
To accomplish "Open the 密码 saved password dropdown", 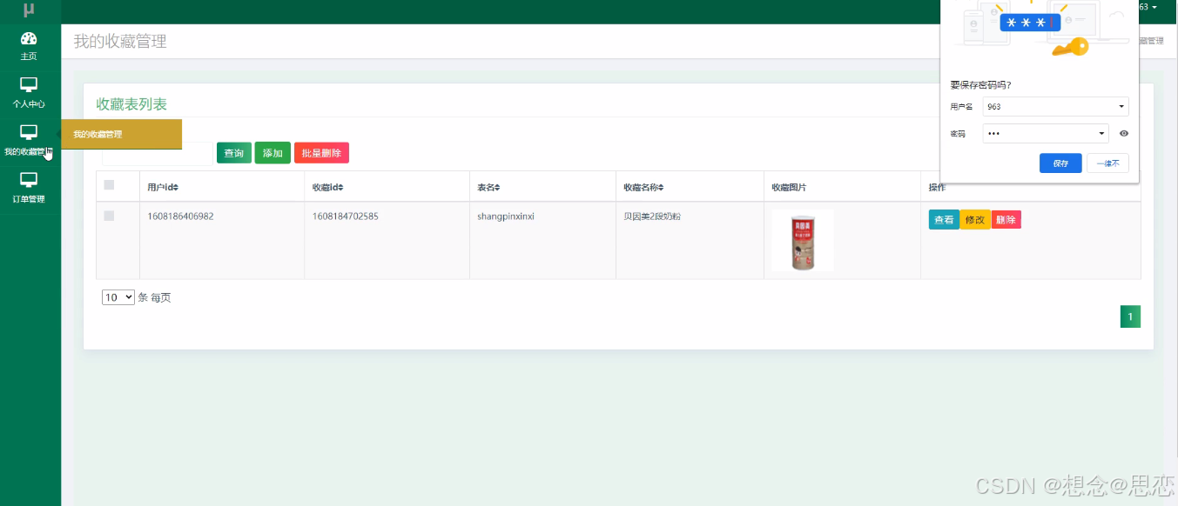I will coord(1045,134).
